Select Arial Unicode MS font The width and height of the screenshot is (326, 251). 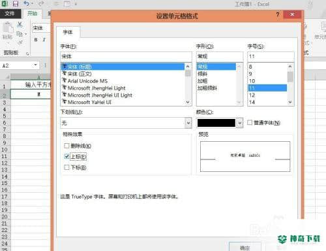(x=123, y=81)
